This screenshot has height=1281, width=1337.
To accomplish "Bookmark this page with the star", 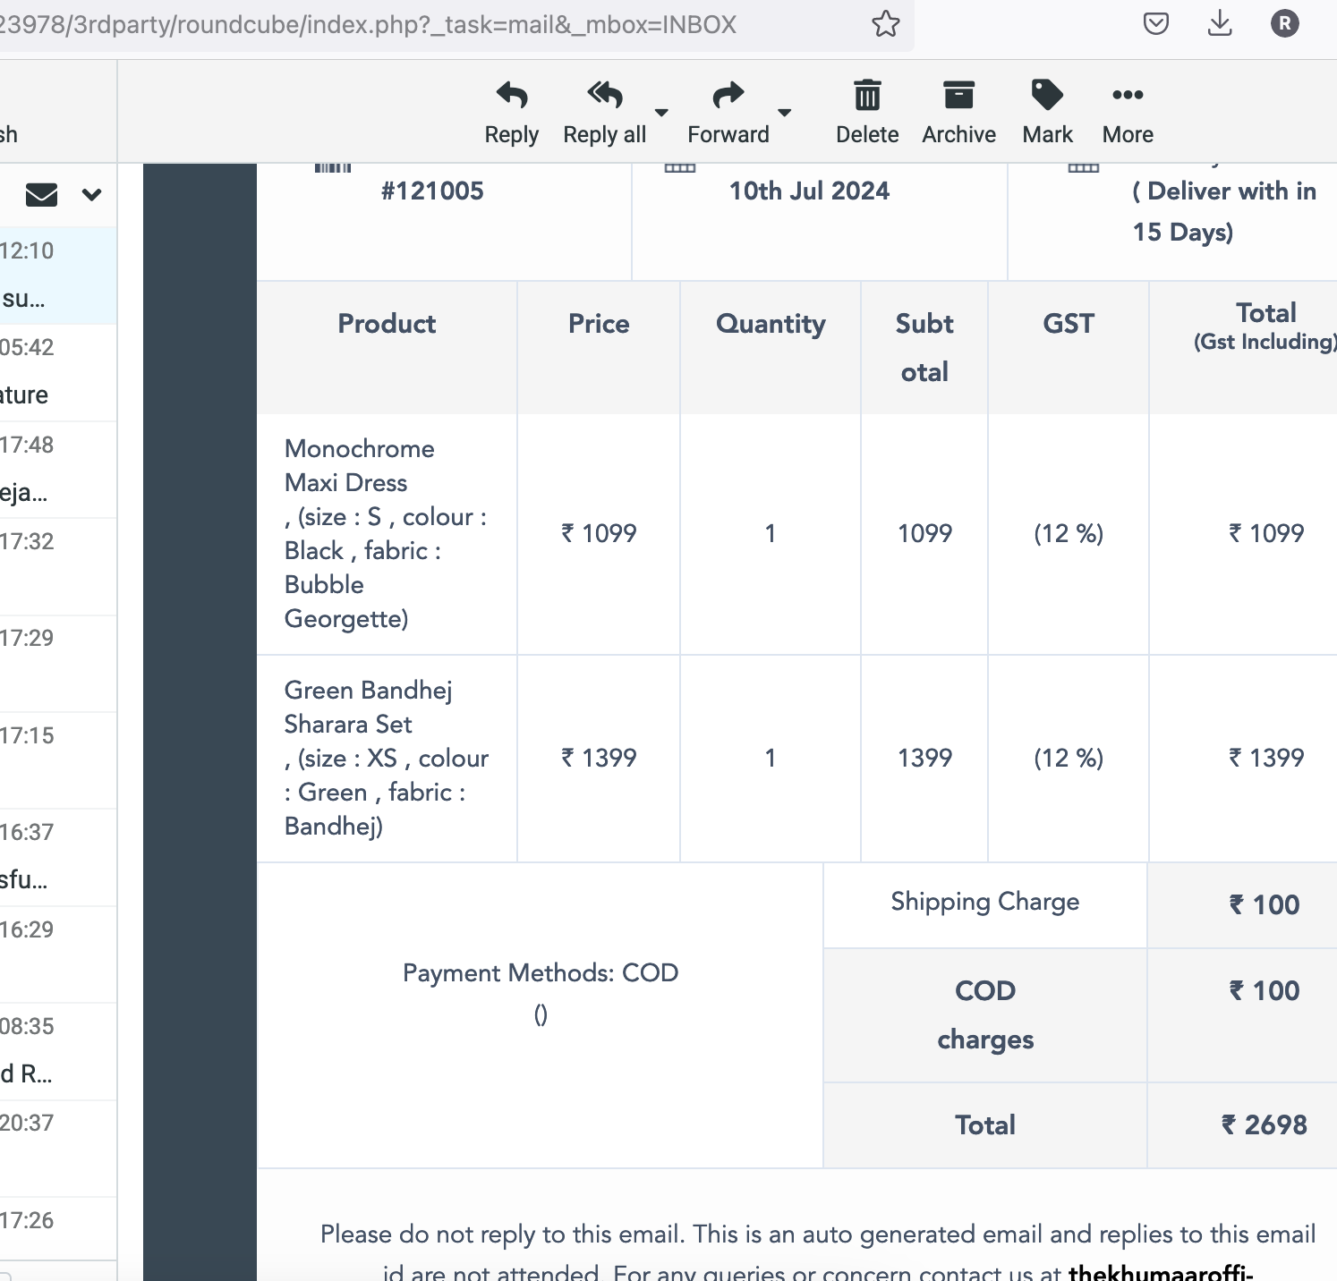I will coord(885,24).
